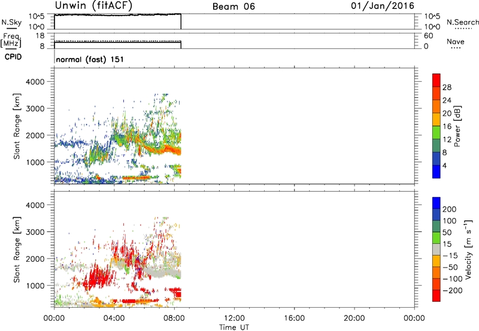
Task: Click the "3000" tick on the velocity panel
Action: (35, 232)
